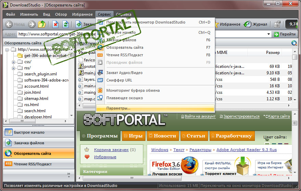Select Переключить на монитор DownloadStudio entry
301x191 pixels.
click(155, 22)
